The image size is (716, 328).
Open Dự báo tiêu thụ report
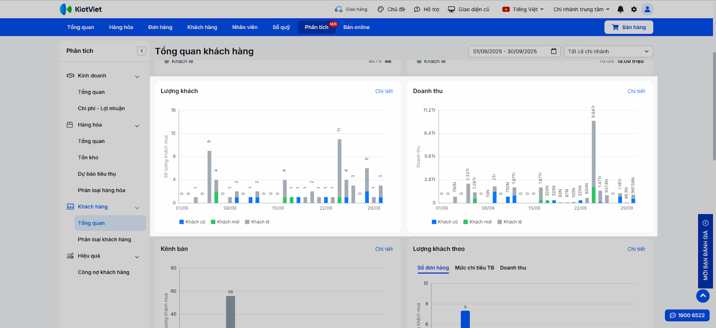tap(97, 174)
